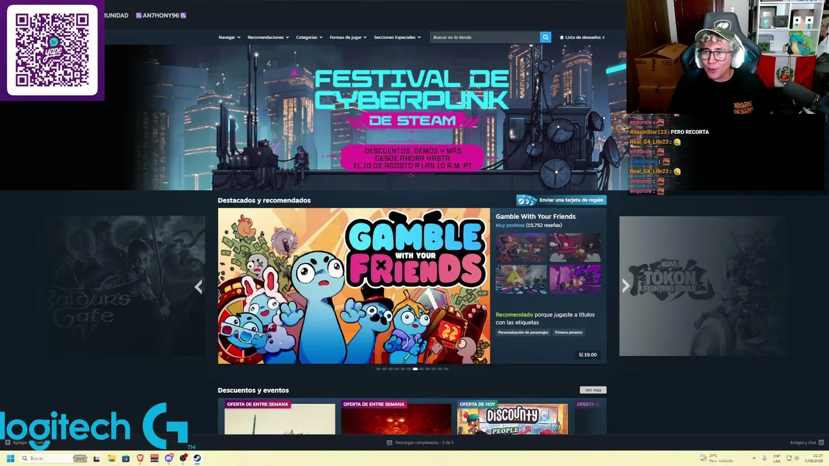Open the Friends and chat icon
Screen dimensions: 829x466
[821, 443]
